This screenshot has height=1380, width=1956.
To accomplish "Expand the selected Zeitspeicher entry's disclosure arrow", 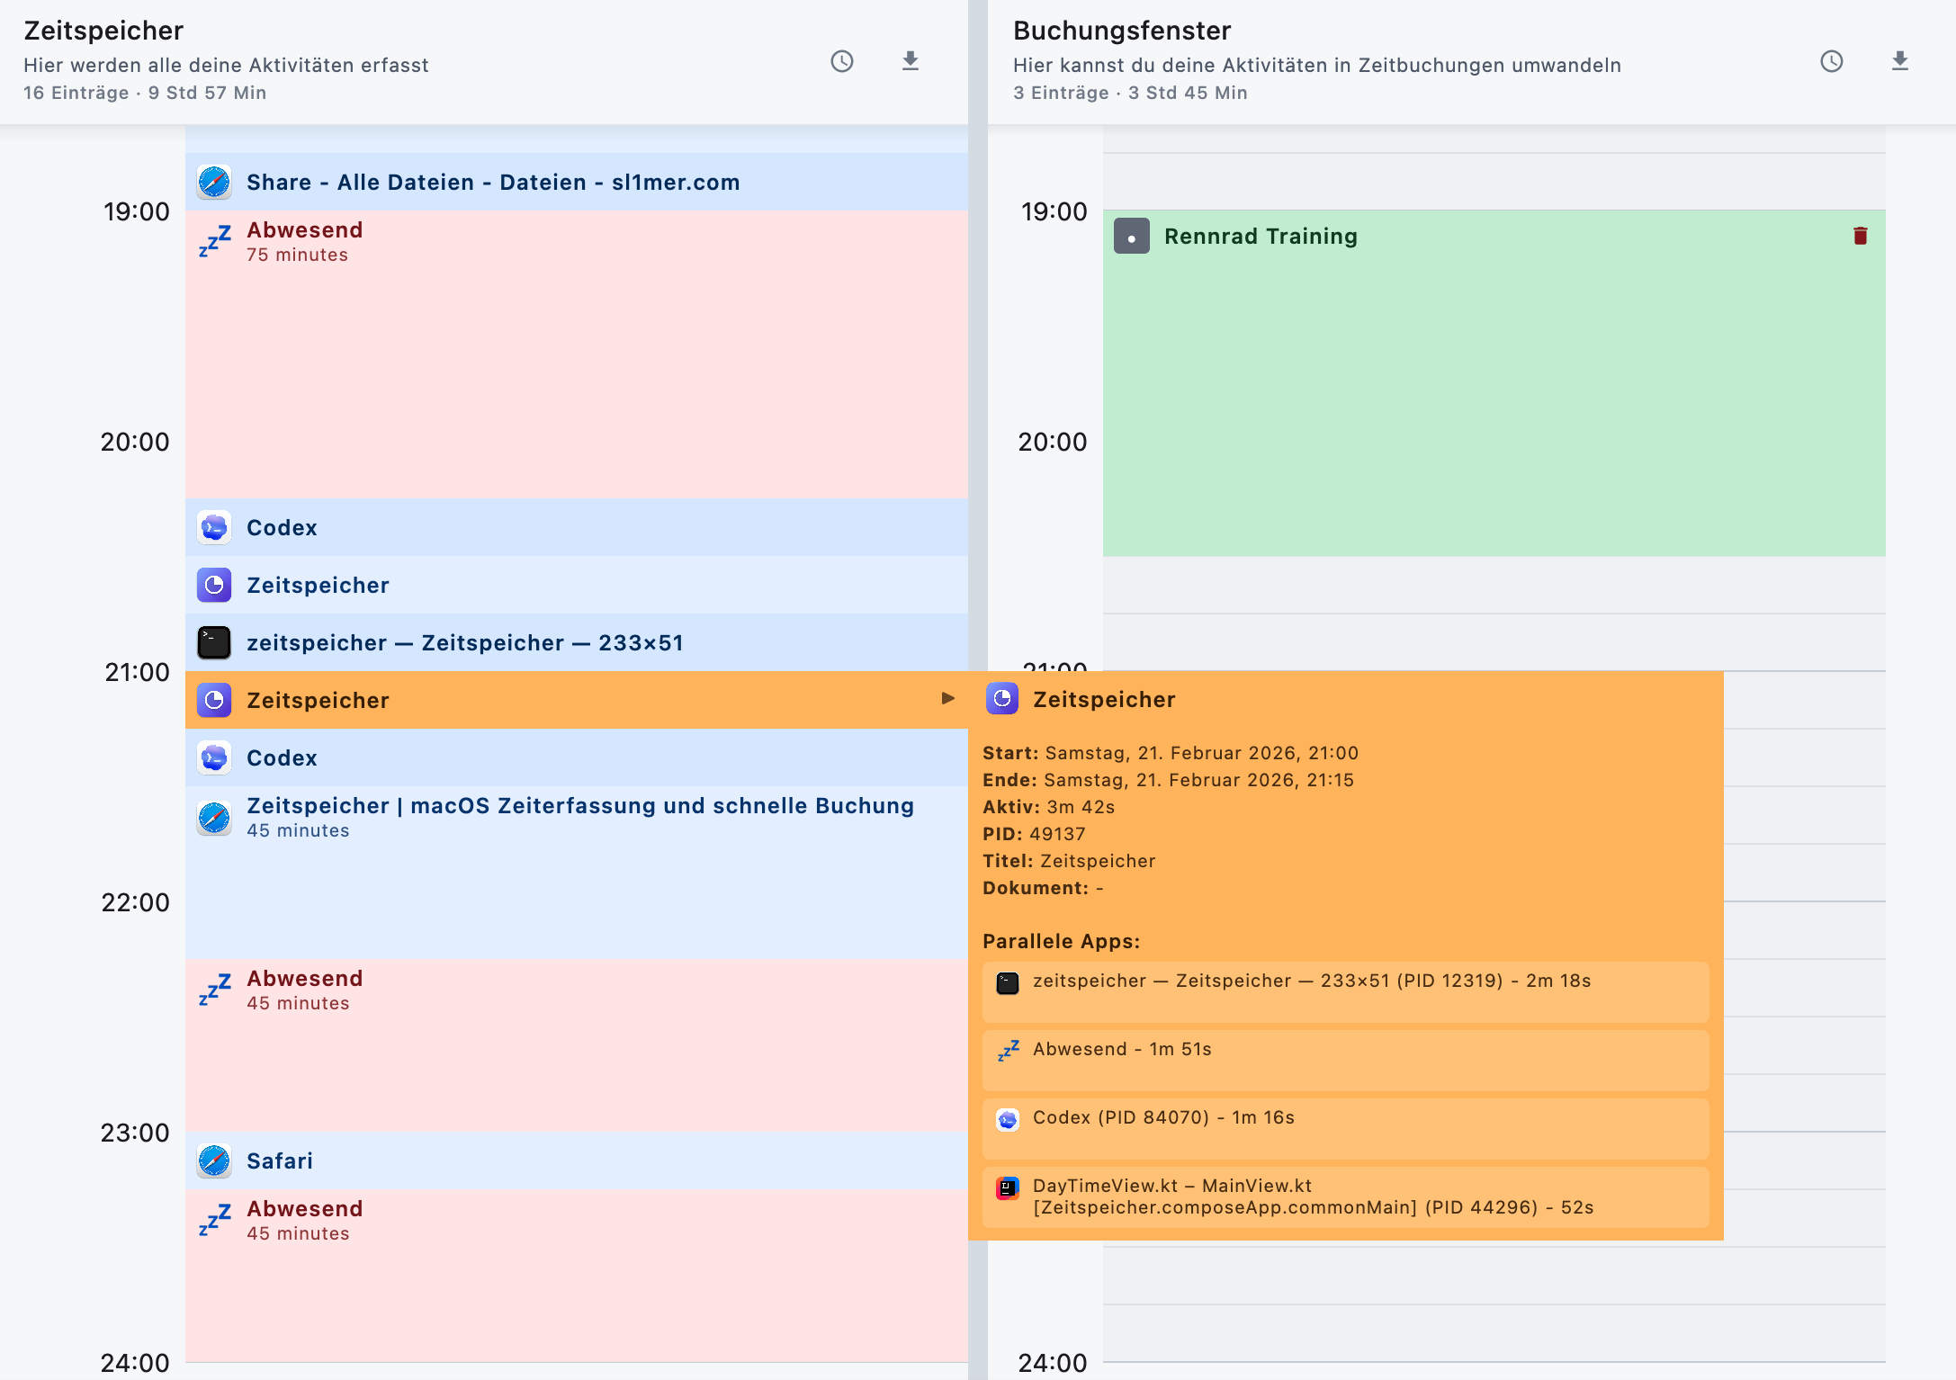I will point(947,697).
